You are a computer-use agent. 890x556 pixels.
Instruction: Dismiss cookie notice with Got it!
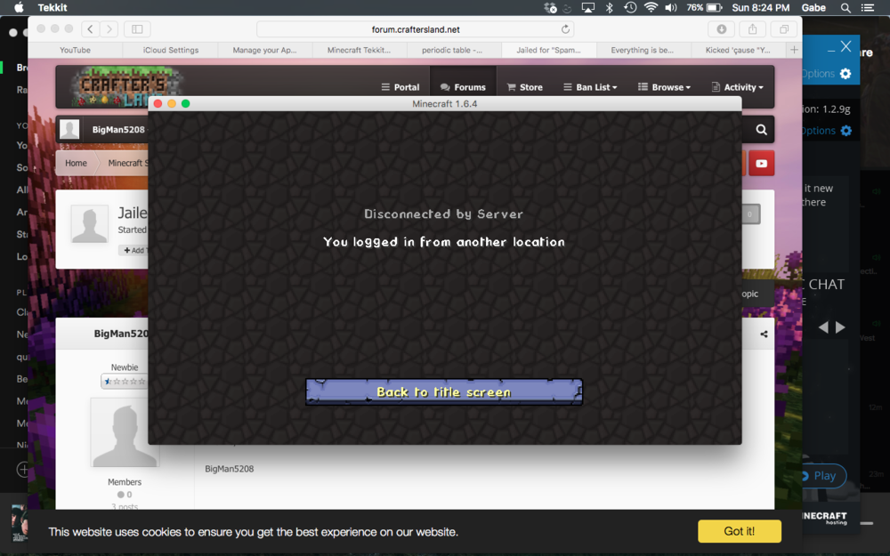739,531
